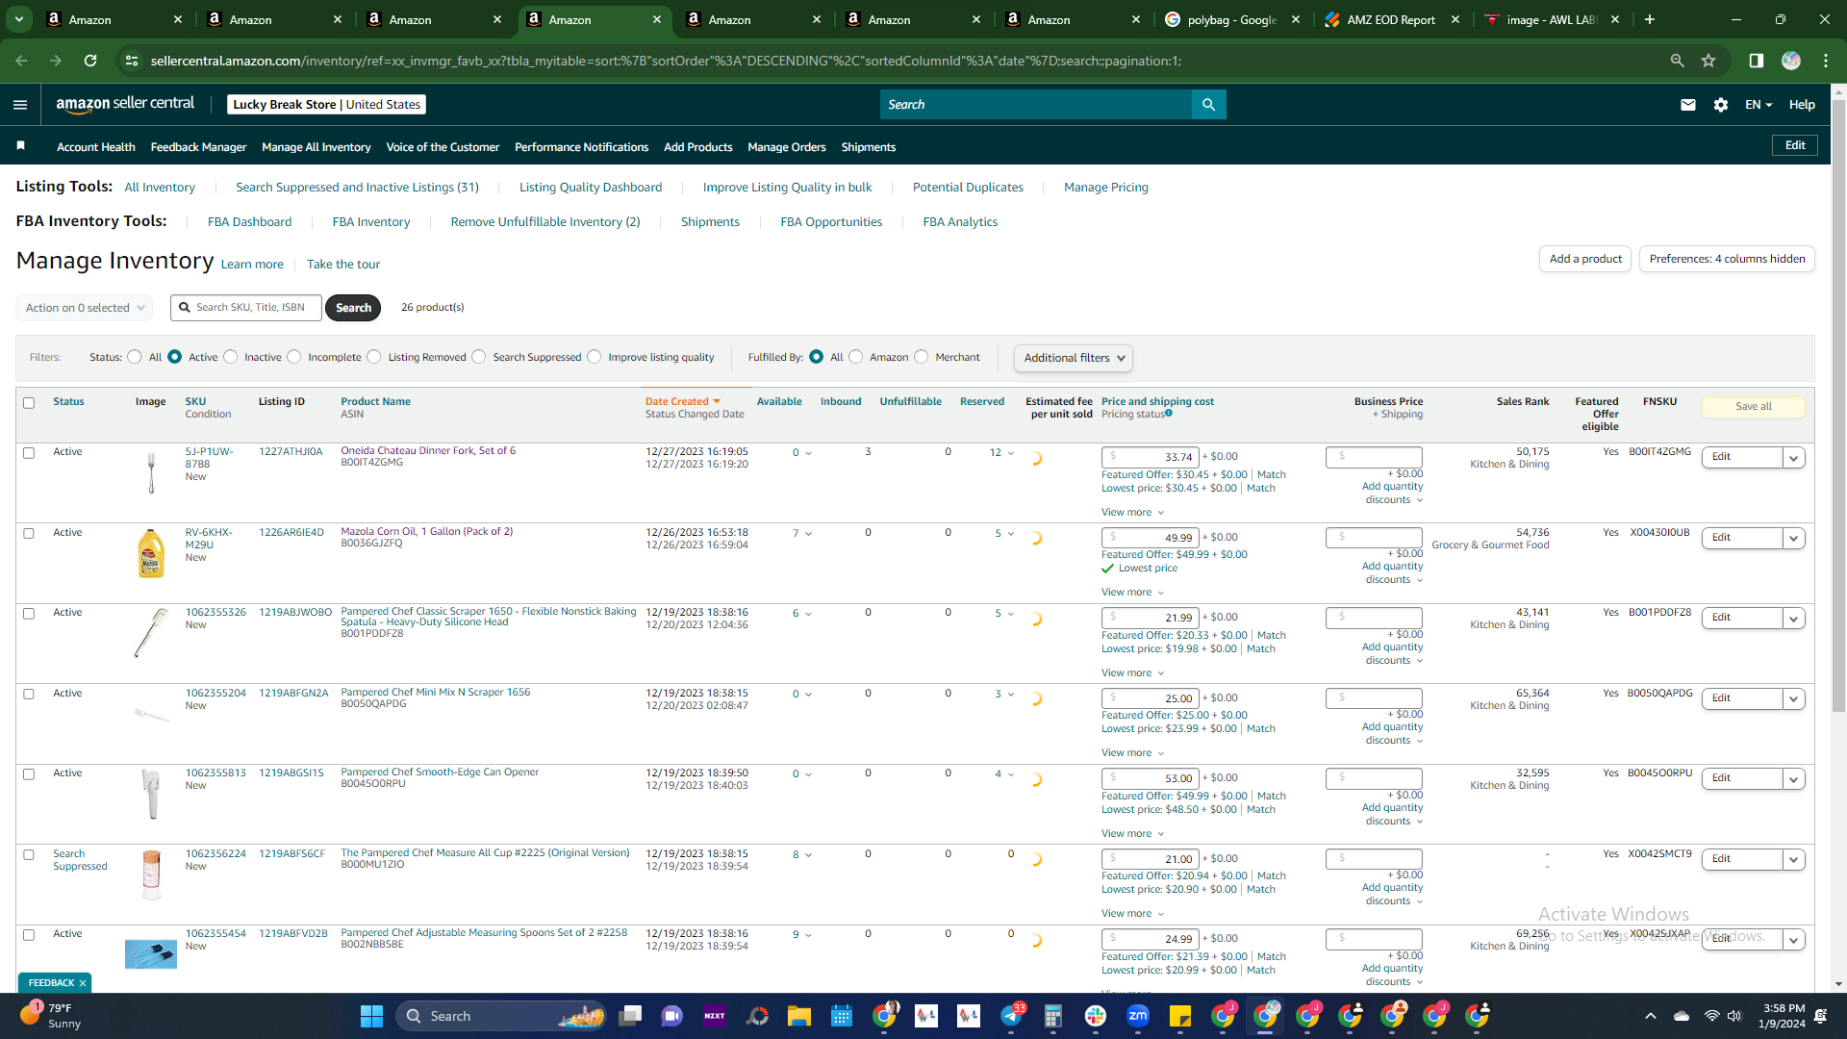Open the FBA Dashboard link
1847x1039 pixels.
pos(249,222)
